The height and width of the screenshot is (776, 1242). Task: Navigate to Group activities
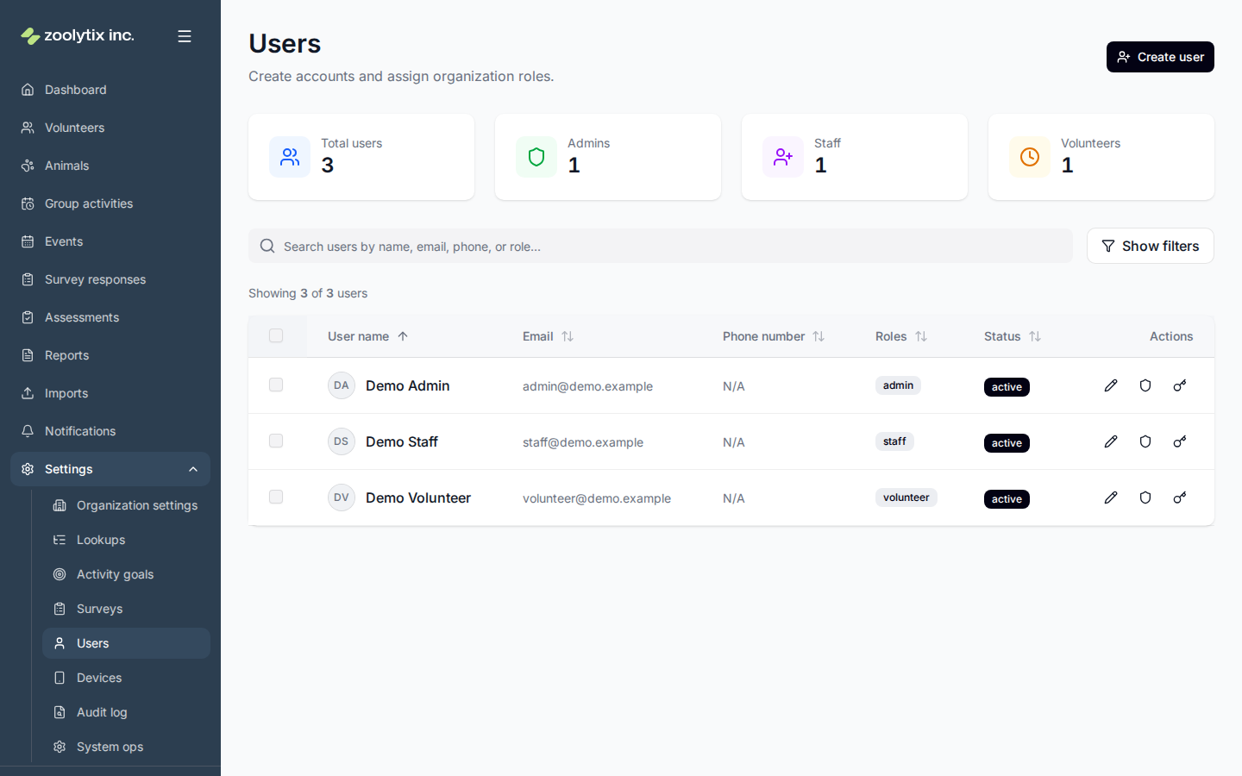click(110, 203)
